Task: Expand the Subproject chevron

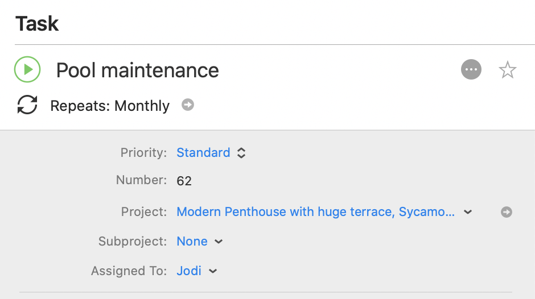Action: tap(219, 242)
